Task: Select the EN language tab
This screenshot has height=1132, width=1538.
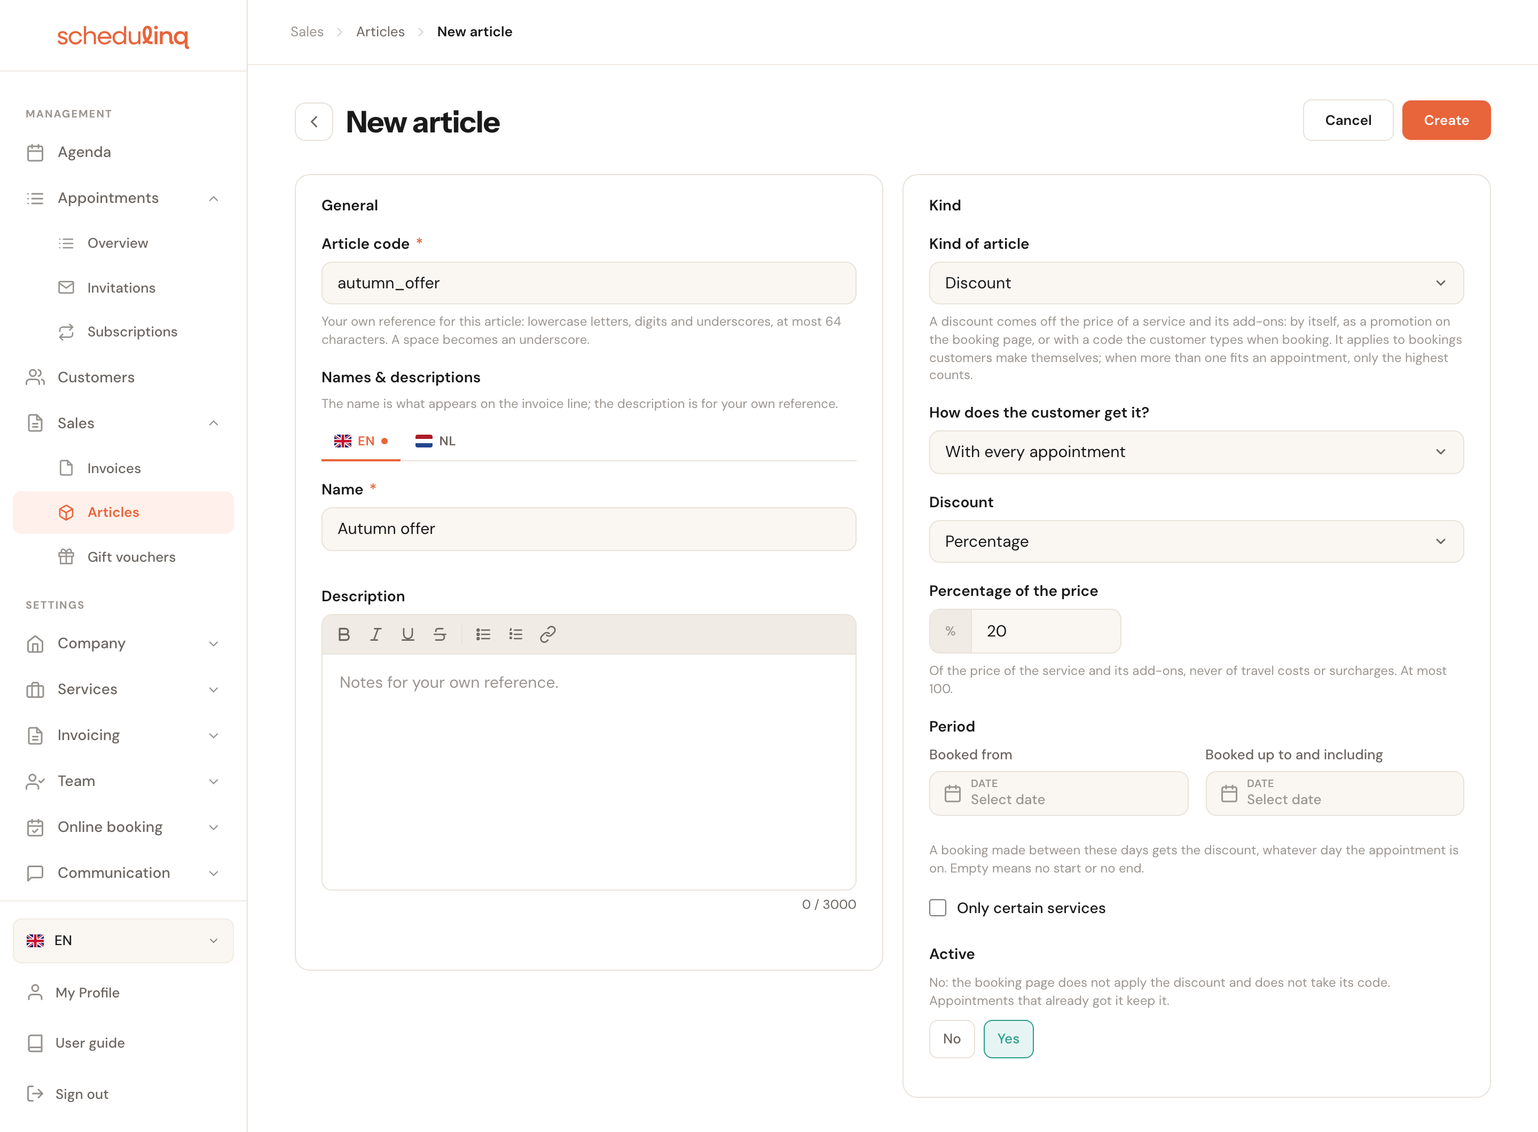Action: pyautogui.click(x=360, y=441)
